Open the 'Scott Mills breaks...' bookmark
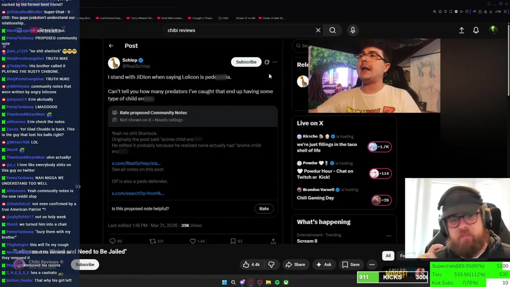 170,18
